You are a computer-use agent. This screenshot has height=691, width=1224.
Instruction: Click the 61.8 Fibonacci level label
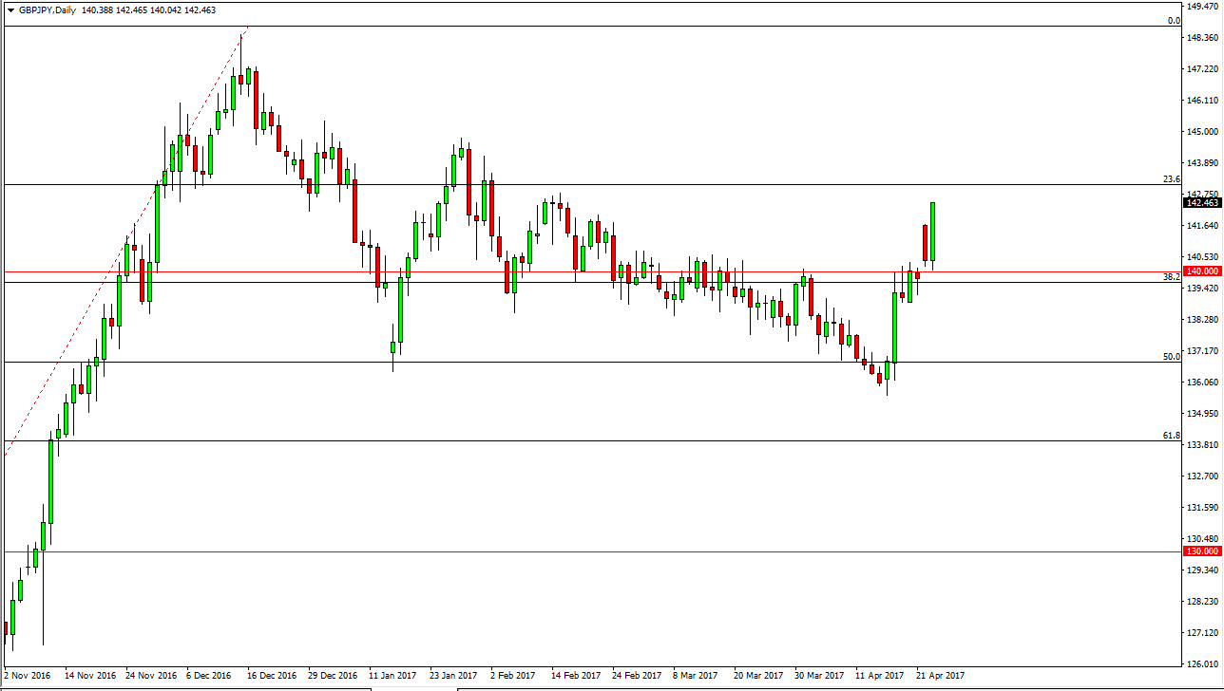click(1171, 435)
